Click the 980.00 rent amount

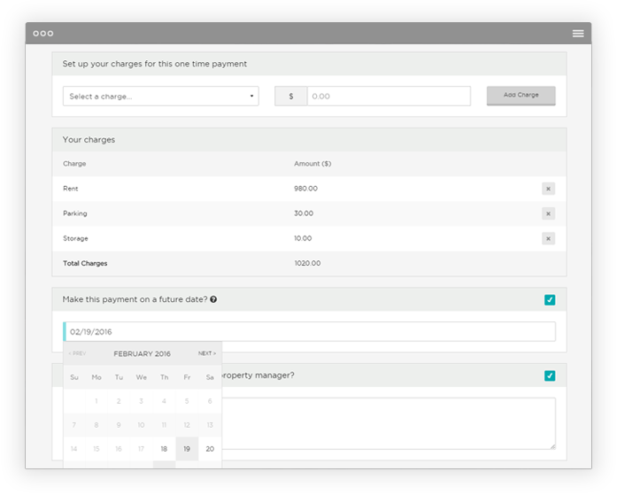point(305,189)
